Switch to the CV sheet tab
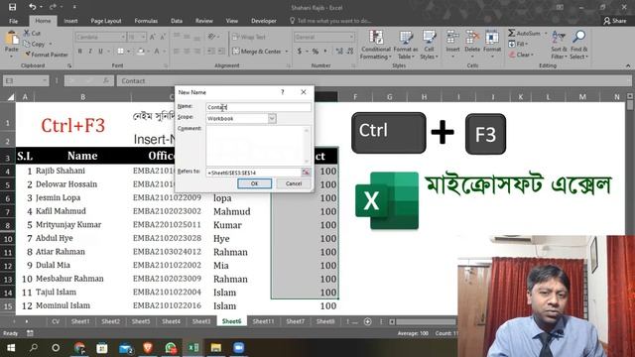The width and height of the screenshot is (635, 357). click(56, 321)
